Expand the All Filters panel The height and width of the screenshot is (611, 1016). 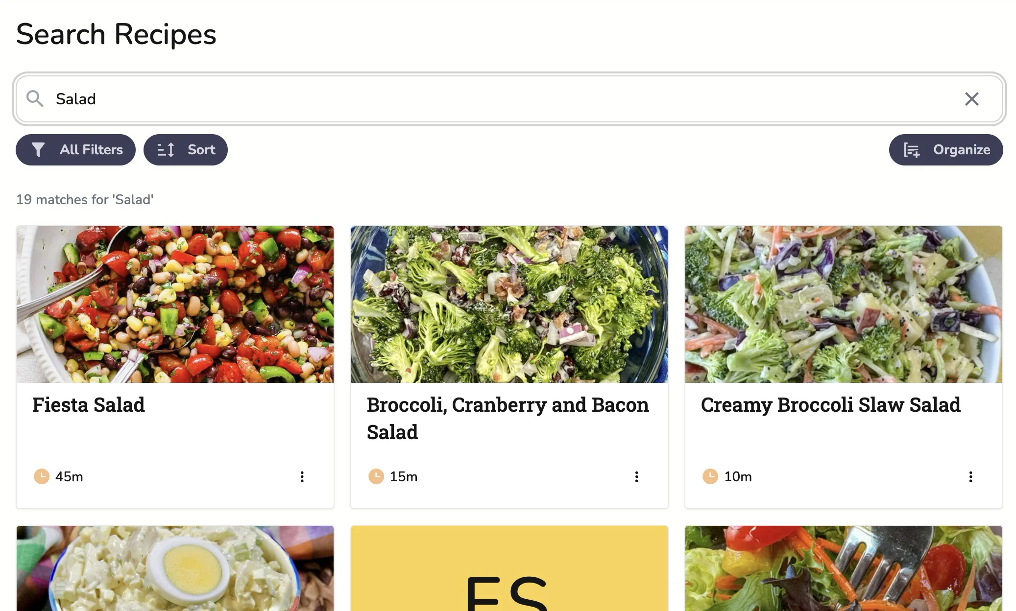click(x=75, y=150)
